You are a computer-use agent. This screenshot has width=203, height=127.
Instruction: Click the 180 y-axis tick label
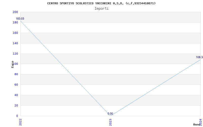pyautogui.click(x=15, y=23)
